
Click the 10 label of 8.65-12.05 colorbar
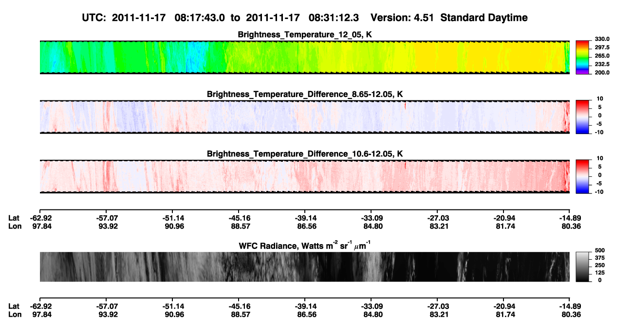coord(600,98)
